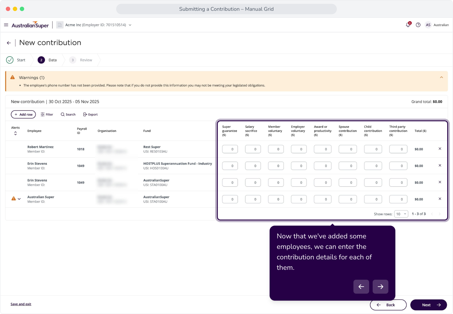Click the Employee column header
453x314 pixels.
point(34,131)
